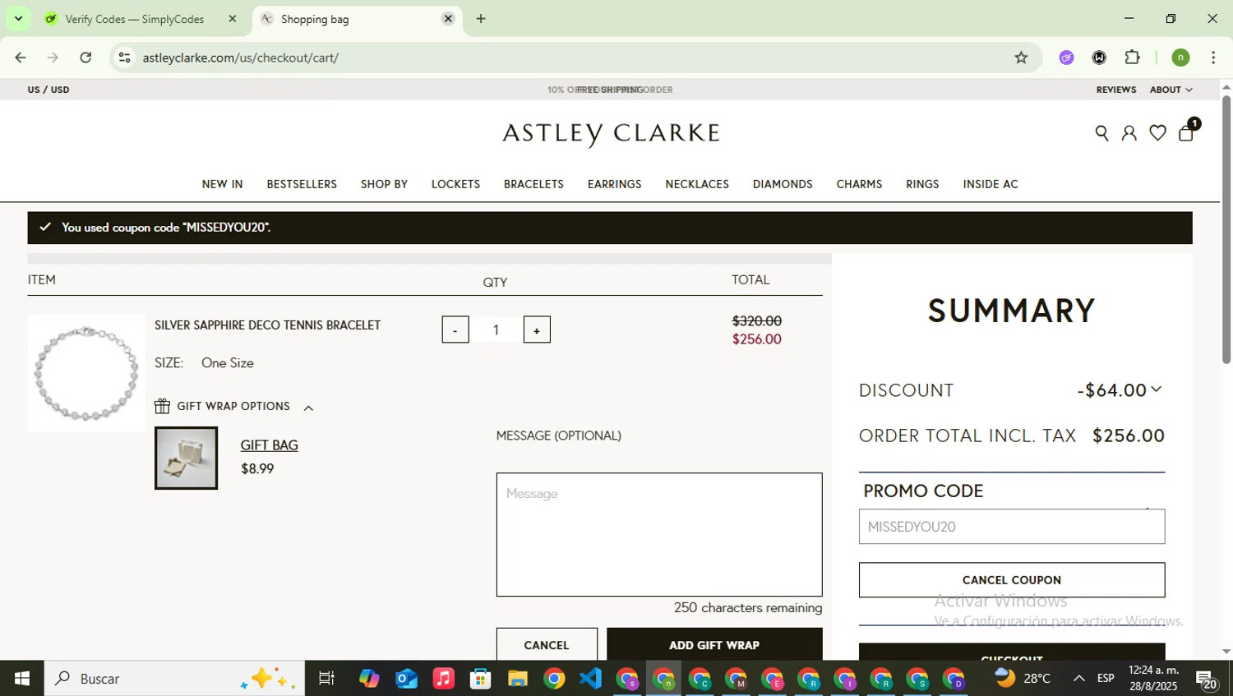Show hidden system tray icons
Viewport: 1233px width, 696px height.
1078,679
